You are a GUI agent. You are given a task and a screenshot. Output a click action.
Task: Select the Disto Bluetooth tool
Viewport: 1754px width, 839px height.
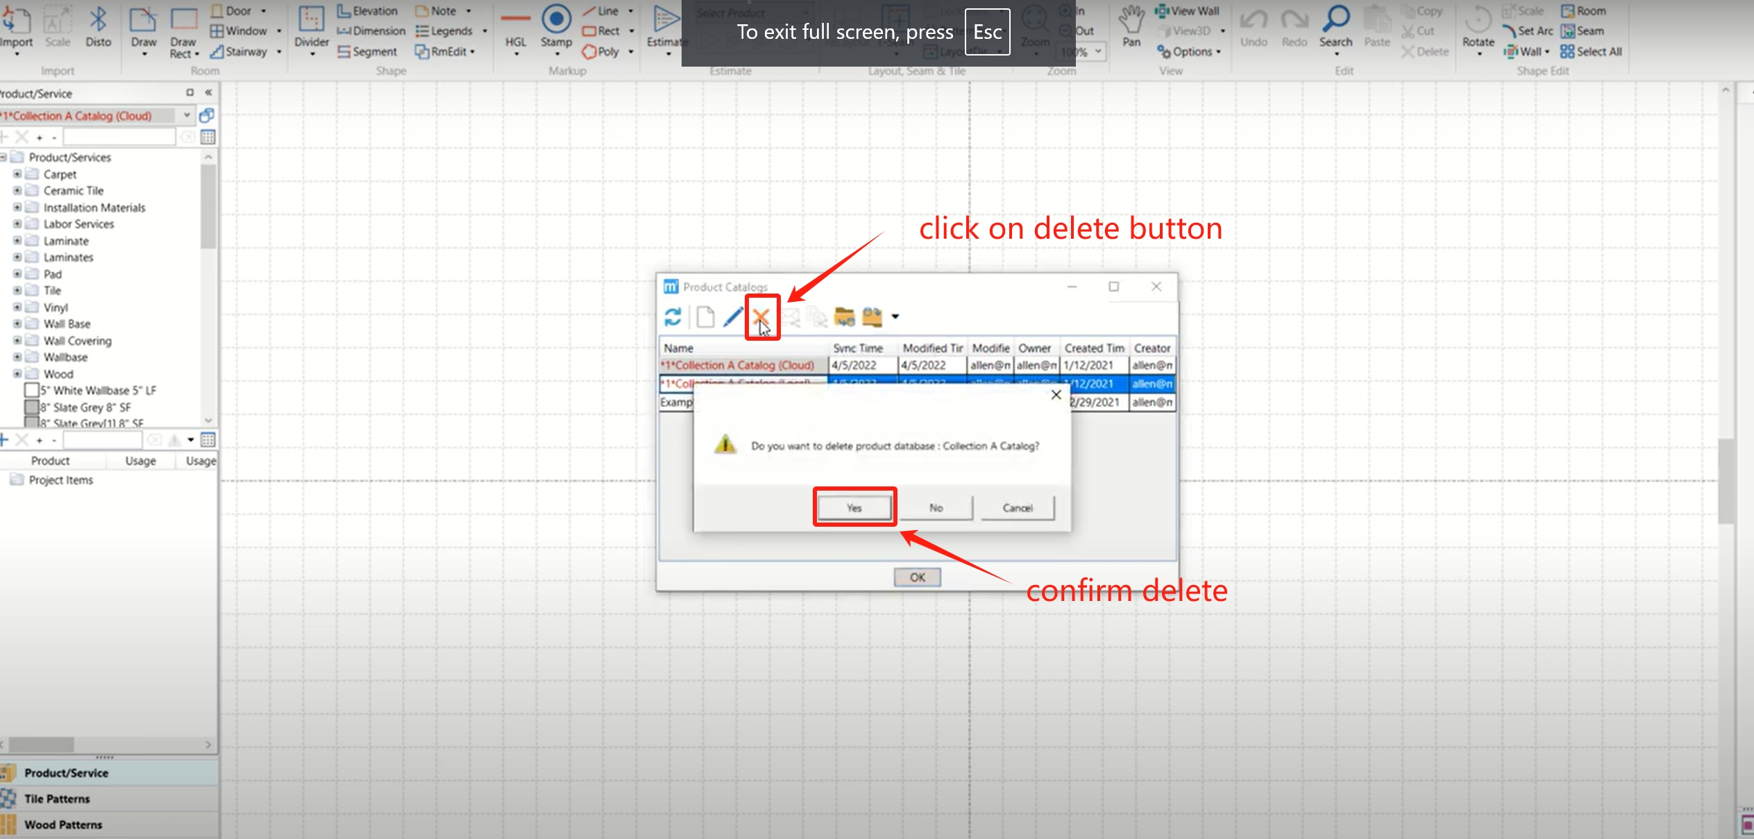click(x=98, y=28)
